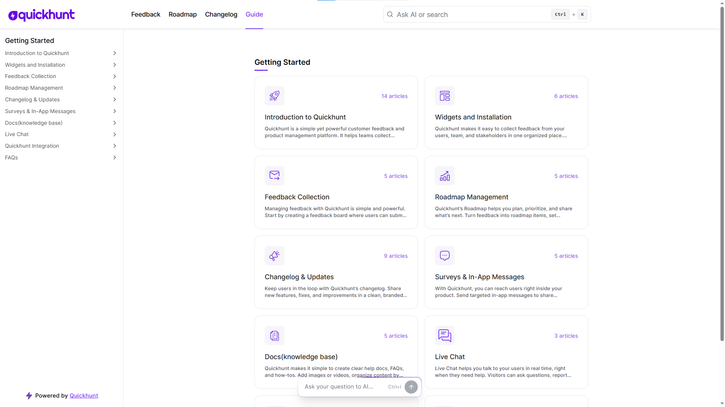Click the Getting Started sidebar heading

click(x=29, y=41)
